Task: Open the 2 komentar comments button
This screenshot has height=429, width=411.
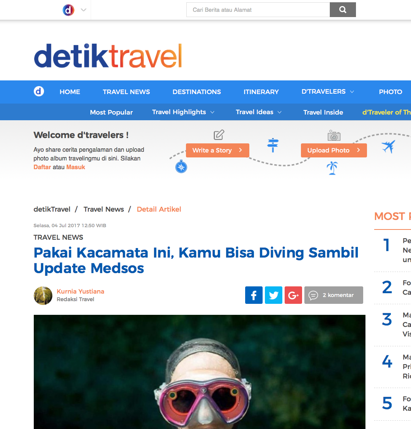Action: 334,295
